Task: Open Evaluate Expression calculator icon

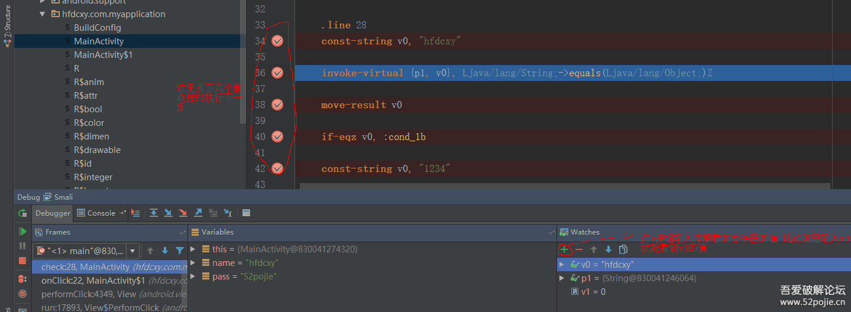Action: pos(247,213)
